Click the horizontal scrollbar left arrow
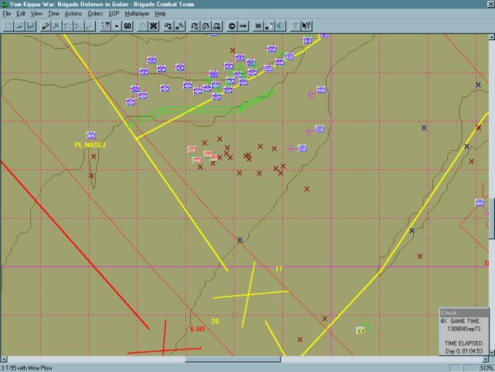The image size is (495, 372). click(x=3, y=360)
